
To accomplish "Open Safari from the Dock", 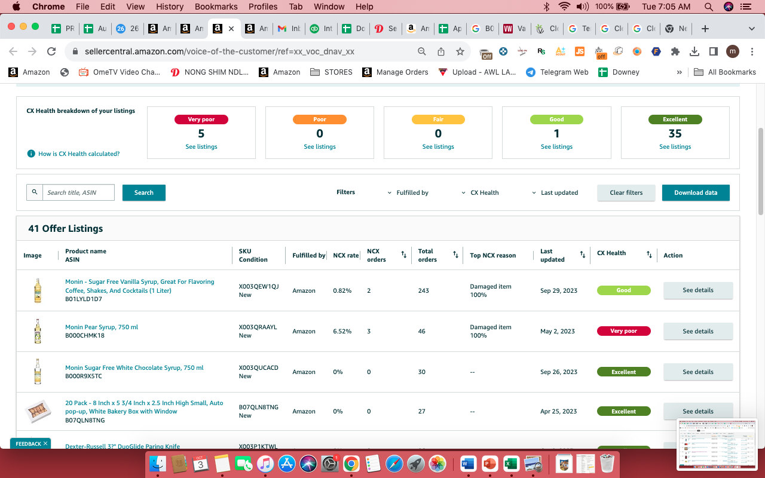I will [394, 463].
